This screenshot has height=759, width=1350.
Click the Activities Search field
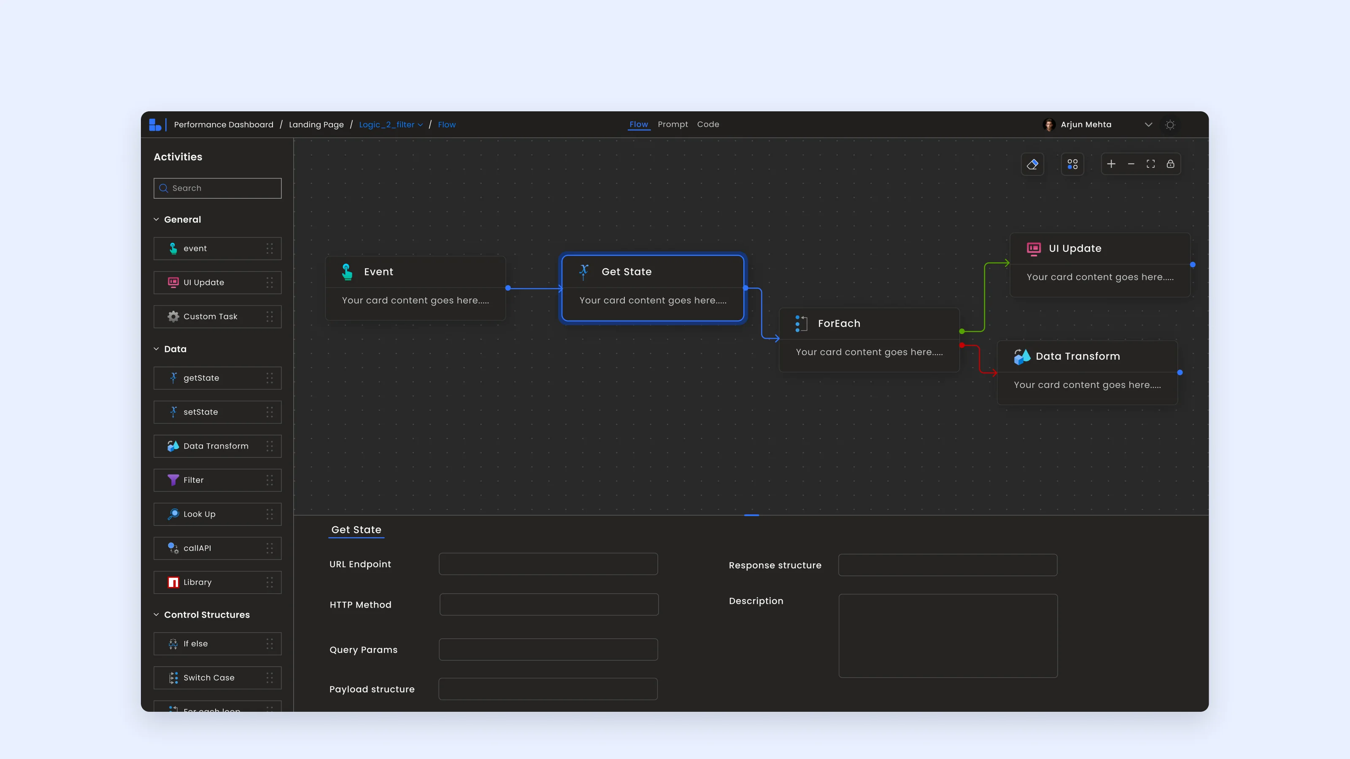coord(218,188)
